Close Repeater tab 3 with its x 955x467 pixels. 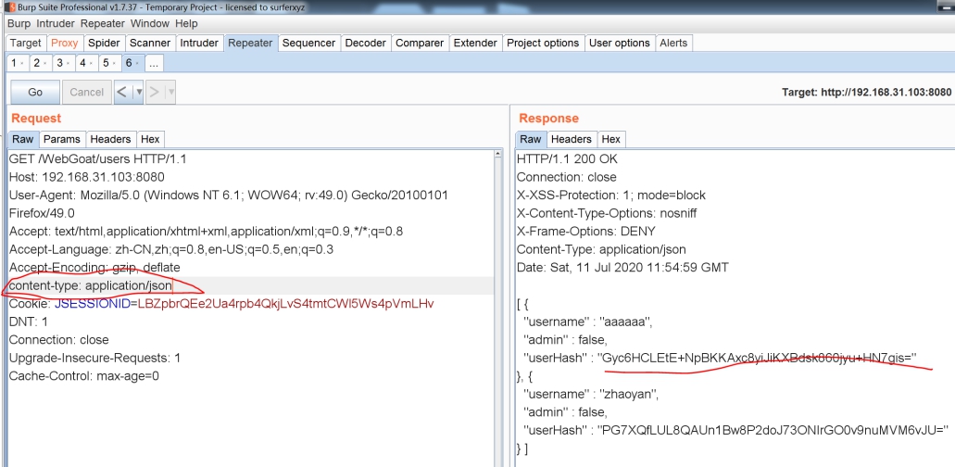(69, 63)
